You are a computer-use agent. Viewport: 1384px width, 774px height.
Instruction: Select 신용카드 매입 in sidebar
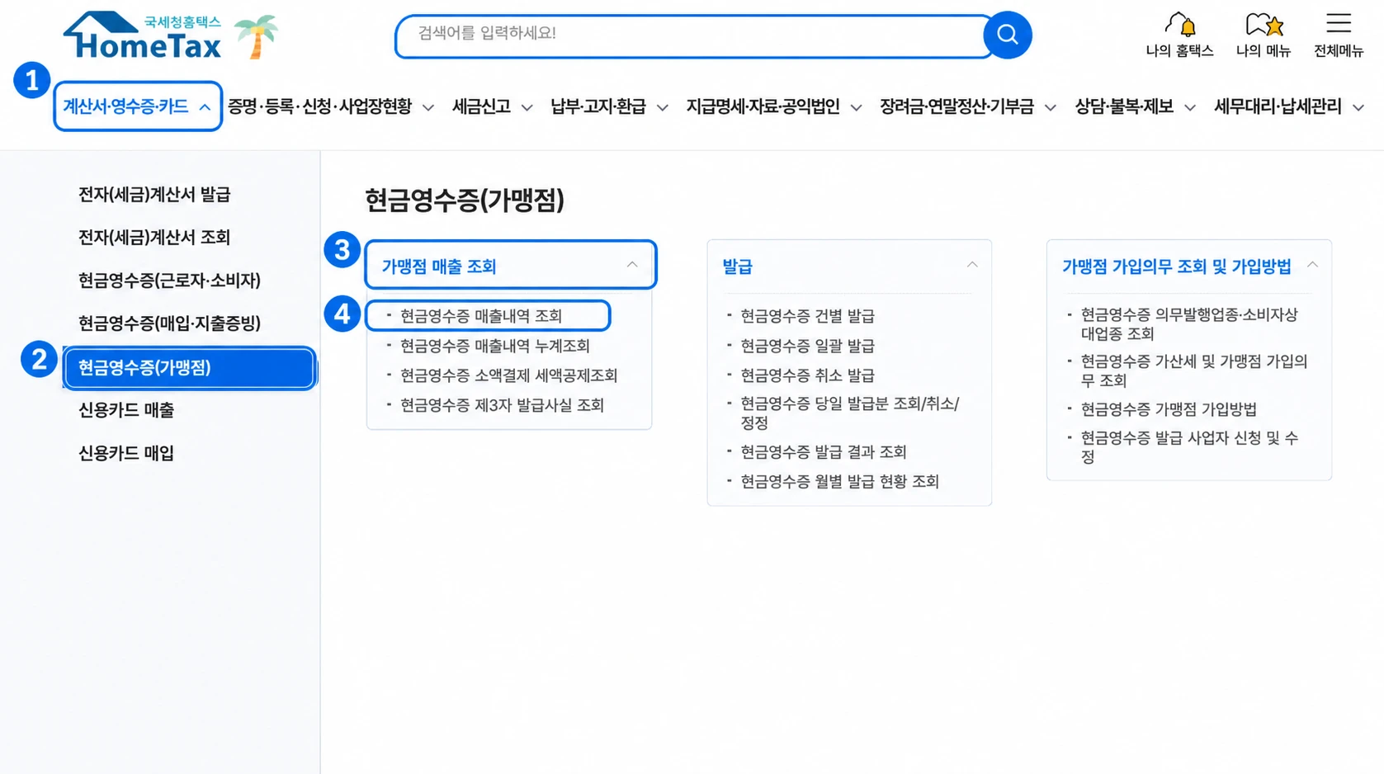(126, 453)
